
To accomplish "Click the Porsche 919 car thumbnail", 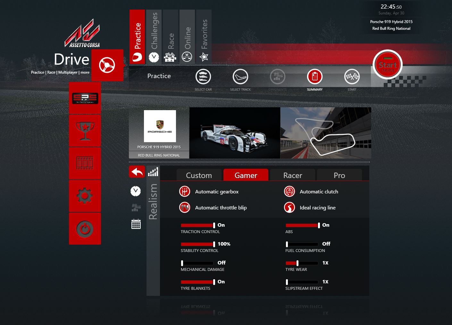I will 235,133.
